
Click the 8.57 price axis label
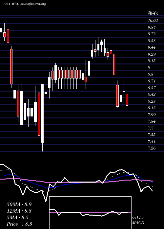point(152,88)
